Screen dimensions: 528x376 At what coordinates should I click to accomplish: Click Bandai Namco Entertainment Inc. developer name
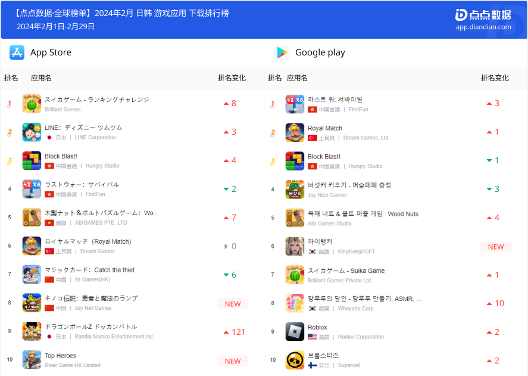click(x=114, y=336)
